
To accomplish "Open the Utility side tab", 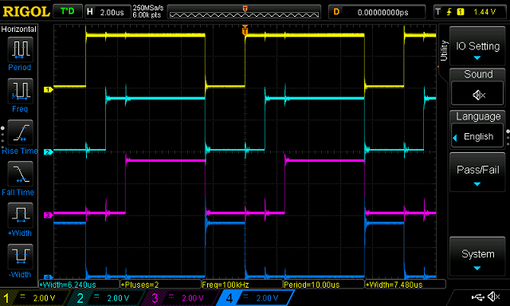I will (444, 51).
